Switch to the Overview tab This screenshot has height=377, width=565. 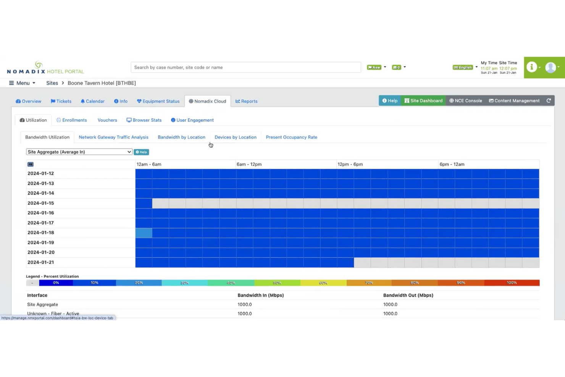[x=28, y=101]
